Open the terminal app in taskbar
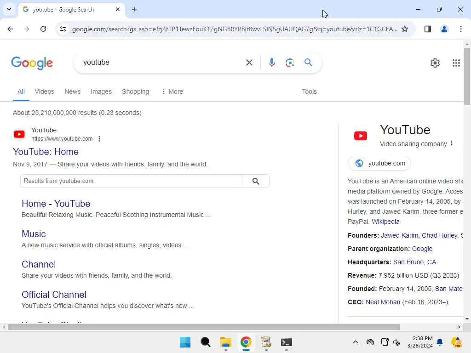471x353 pixels. pyautogui.click(x=286, y=342)
